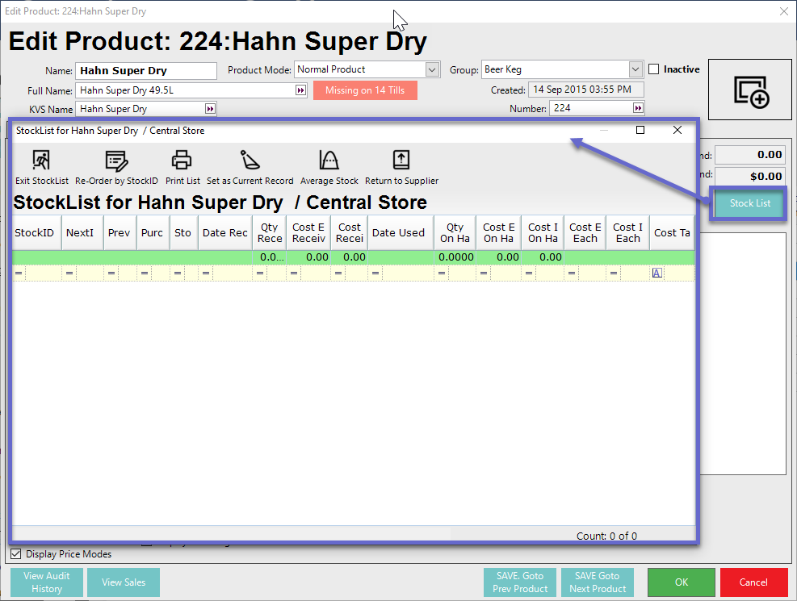Close the Edit Product window
This screenshot has height=601, width=797.
784,11
